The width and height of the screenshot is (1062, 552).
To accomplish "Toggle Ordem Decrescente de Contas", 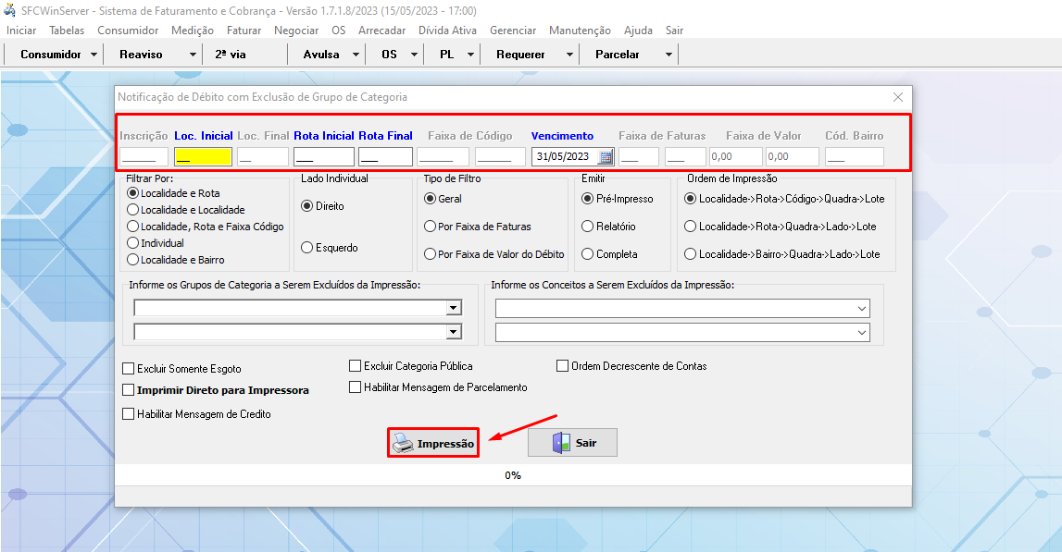I will pos(562,366).
